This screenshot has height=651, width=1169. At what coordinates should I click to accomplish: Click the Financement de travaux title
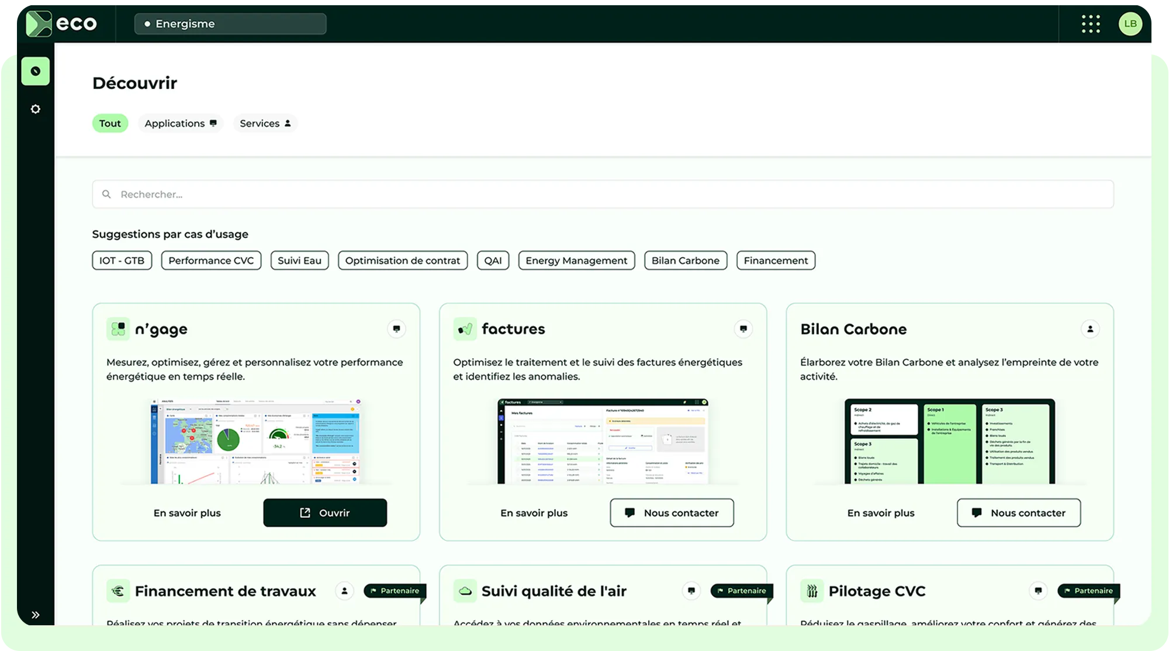225,591
